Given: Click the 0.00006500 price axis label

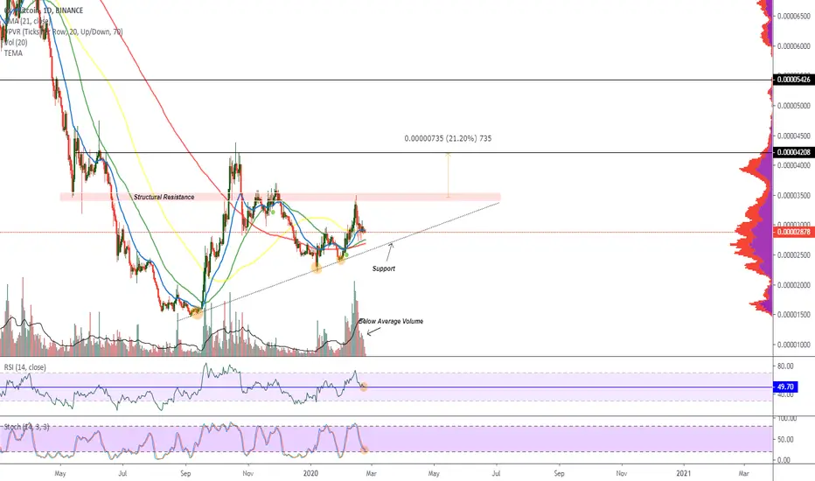Looking at the screenshot, I should (x=794, y=16).
